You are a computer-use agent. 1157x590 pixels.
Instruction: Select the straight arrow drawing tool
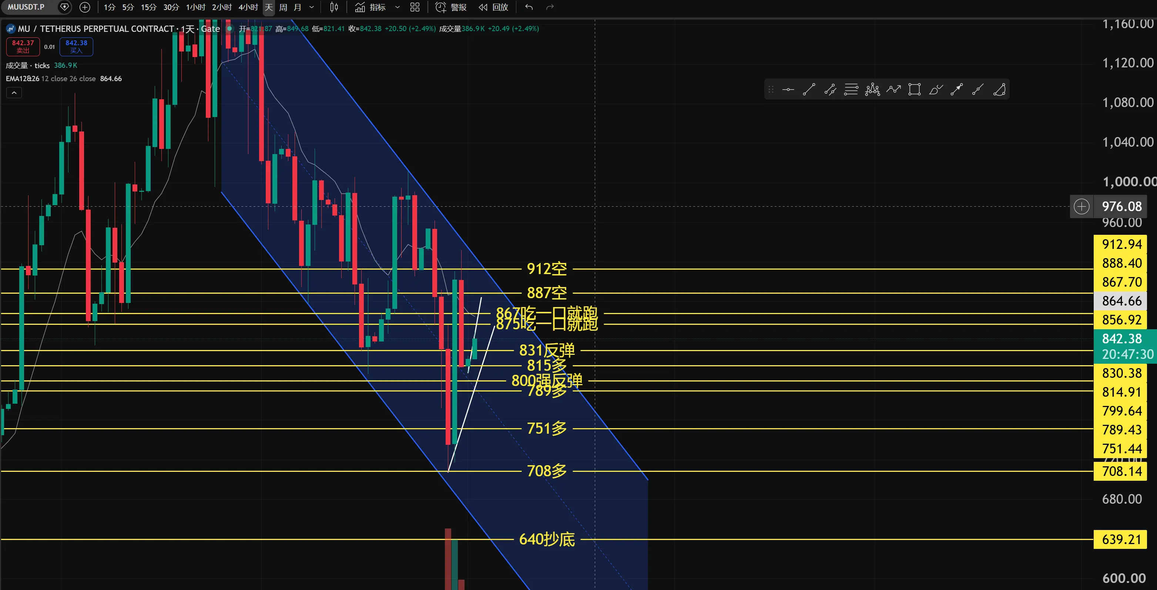point(957,90)
